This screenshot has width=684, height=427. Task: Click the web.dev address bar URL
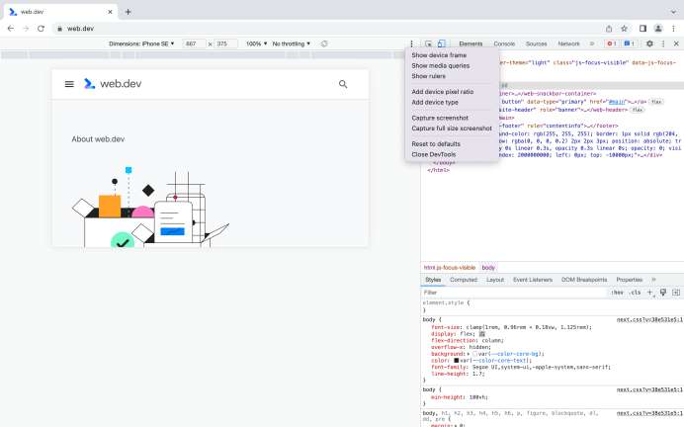point(80,29)
